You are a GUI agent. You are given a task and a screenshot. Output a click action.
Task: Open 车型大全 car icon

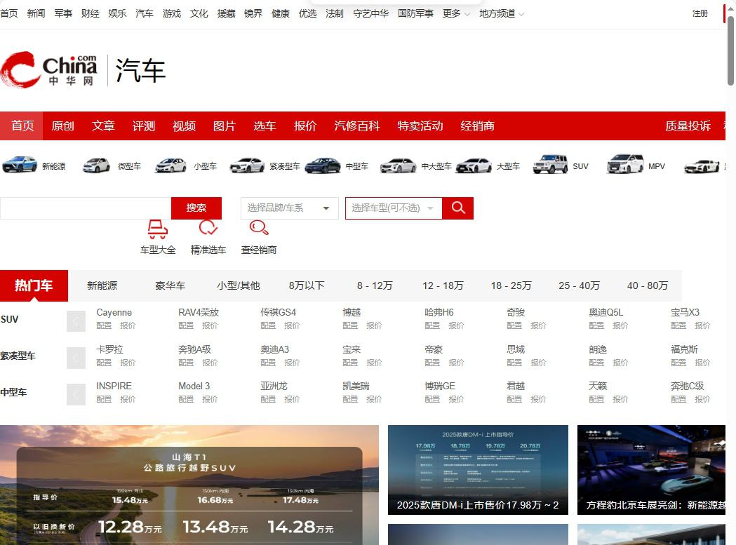tap(158, 229)
